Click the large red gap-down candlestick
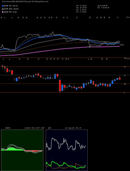The width and height of the screenshot is (130, 171). pyautogui.click(x=60, y=85)
